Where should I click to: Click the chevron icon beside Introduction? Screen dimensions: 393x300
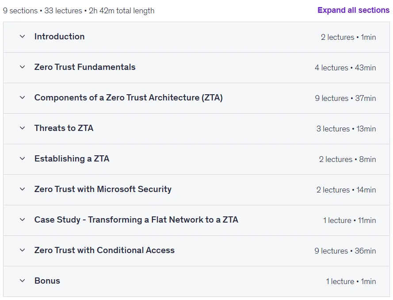coord(22,37)
